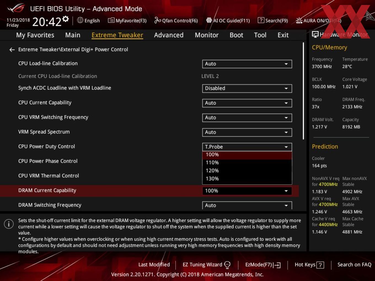
Task: Select CPU VRM Thermal Control row
Action: click(x=49, y=176)
